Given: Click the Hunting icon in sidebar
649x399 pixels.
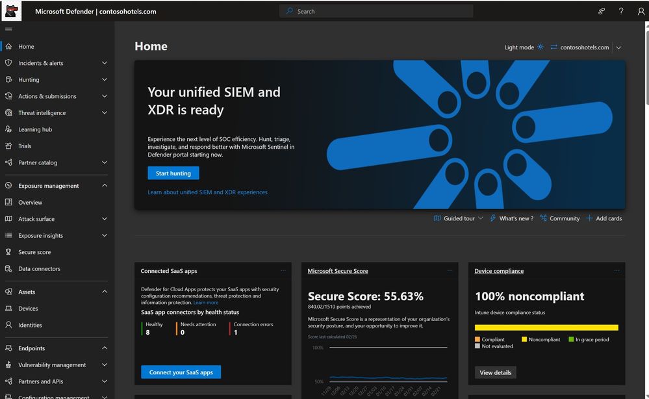Looking at the screenshot, I should tap(8, 79).
